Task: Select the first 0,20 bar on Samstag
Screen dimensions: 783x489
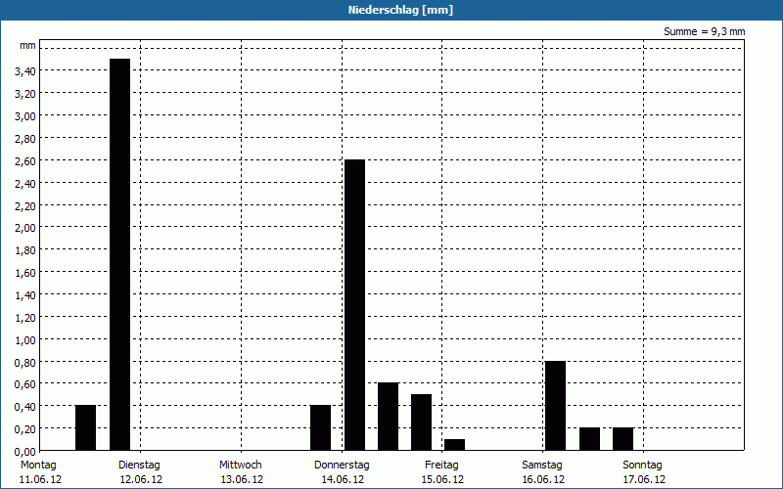Action: pos(590,439)
